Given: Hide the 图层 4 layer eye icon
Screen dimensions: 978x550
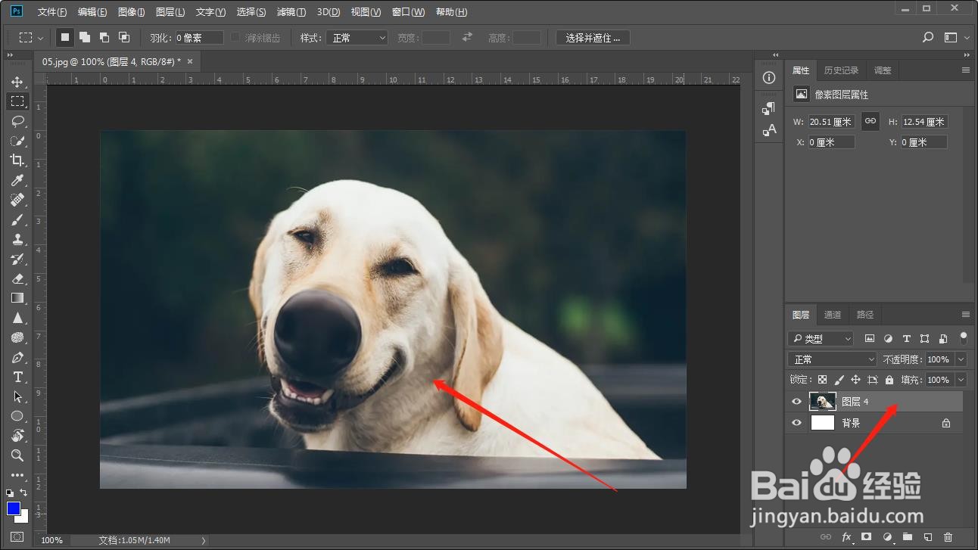Looking at the screenshot, I should (796, 402).
